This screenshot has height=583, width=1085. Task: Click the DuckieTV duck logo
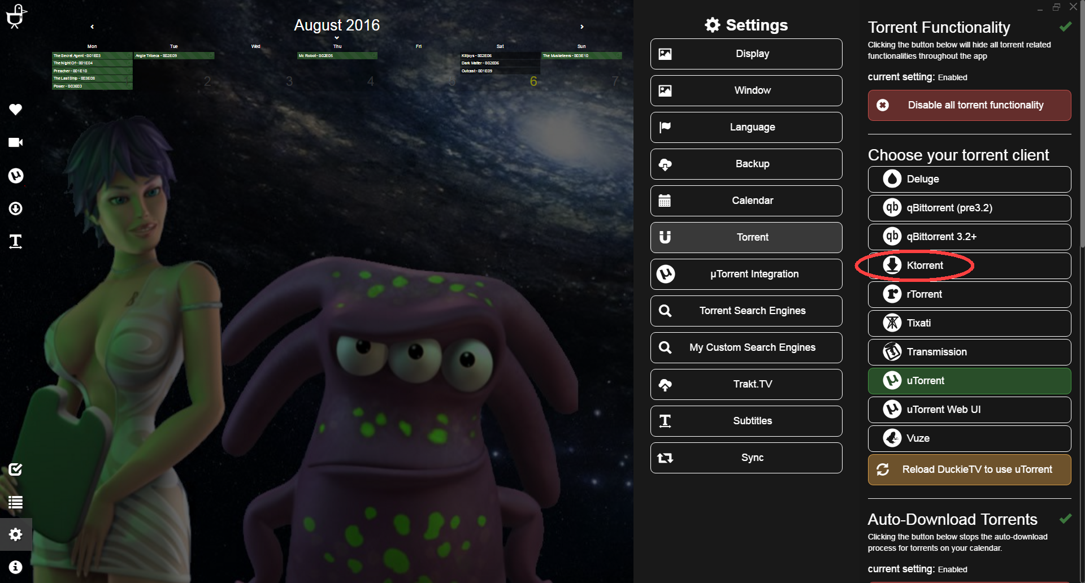click(16, 16)
